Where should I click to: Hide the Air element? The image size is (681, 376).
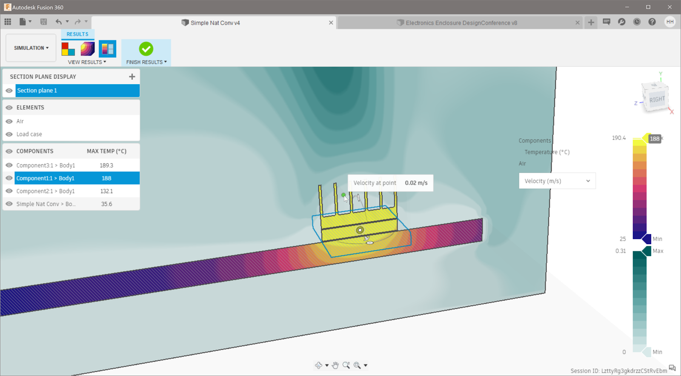tap(9, 121)
